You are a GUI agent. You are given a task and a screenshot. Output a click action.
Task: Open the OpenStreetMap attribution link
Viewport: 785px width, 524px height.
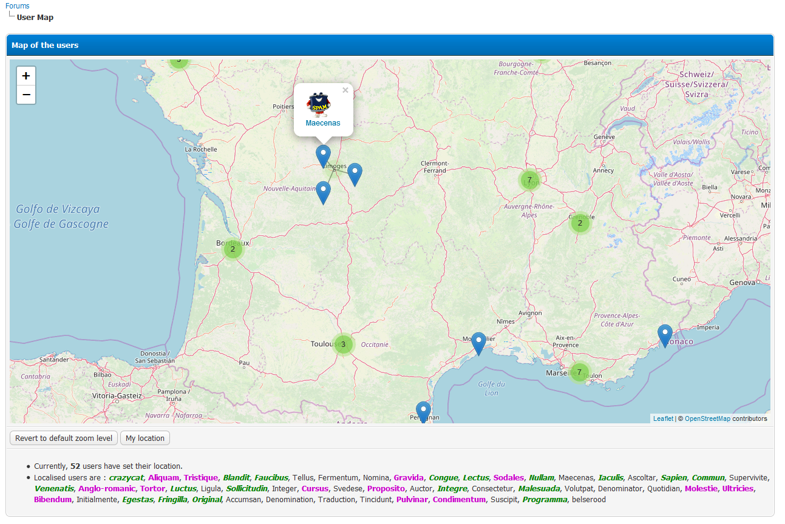point(707,418)
